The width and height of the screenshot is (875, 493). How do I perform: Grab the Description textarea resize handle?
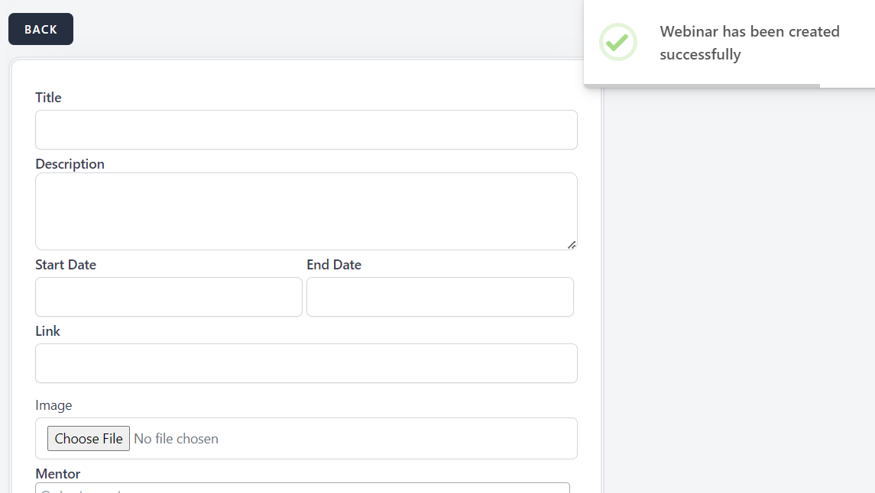(x=572, y=244)
